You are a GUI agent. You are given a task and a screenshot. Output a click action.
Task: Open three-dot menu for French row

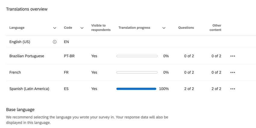(x=233, y=72)
